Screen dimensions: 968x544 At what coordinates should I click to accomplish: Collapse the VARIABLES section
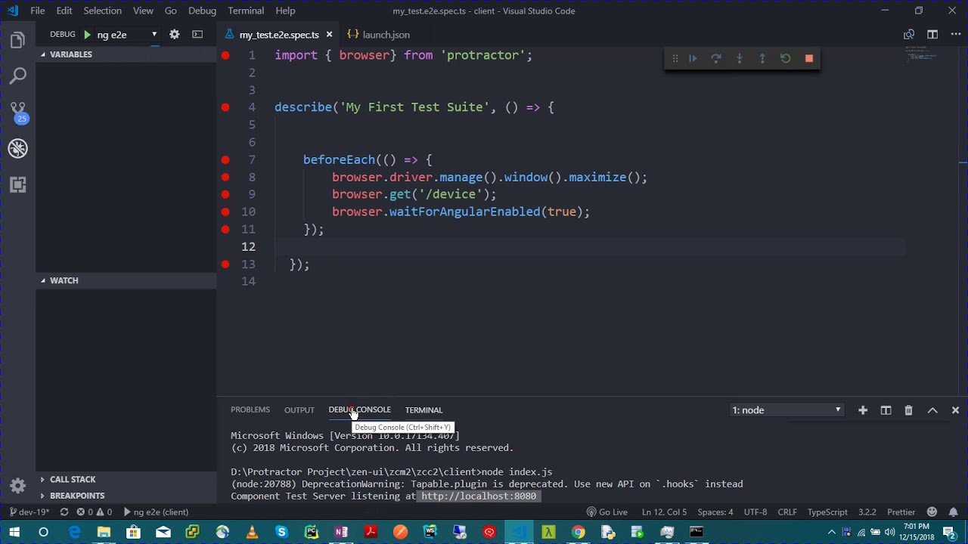pos(126,54)
